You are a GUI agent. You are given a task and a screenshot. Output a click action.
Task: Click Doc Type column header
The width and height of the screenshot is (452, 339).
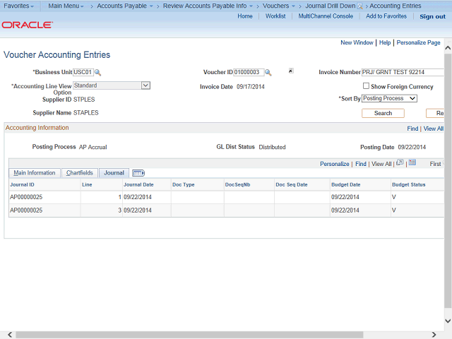(184, 185)
